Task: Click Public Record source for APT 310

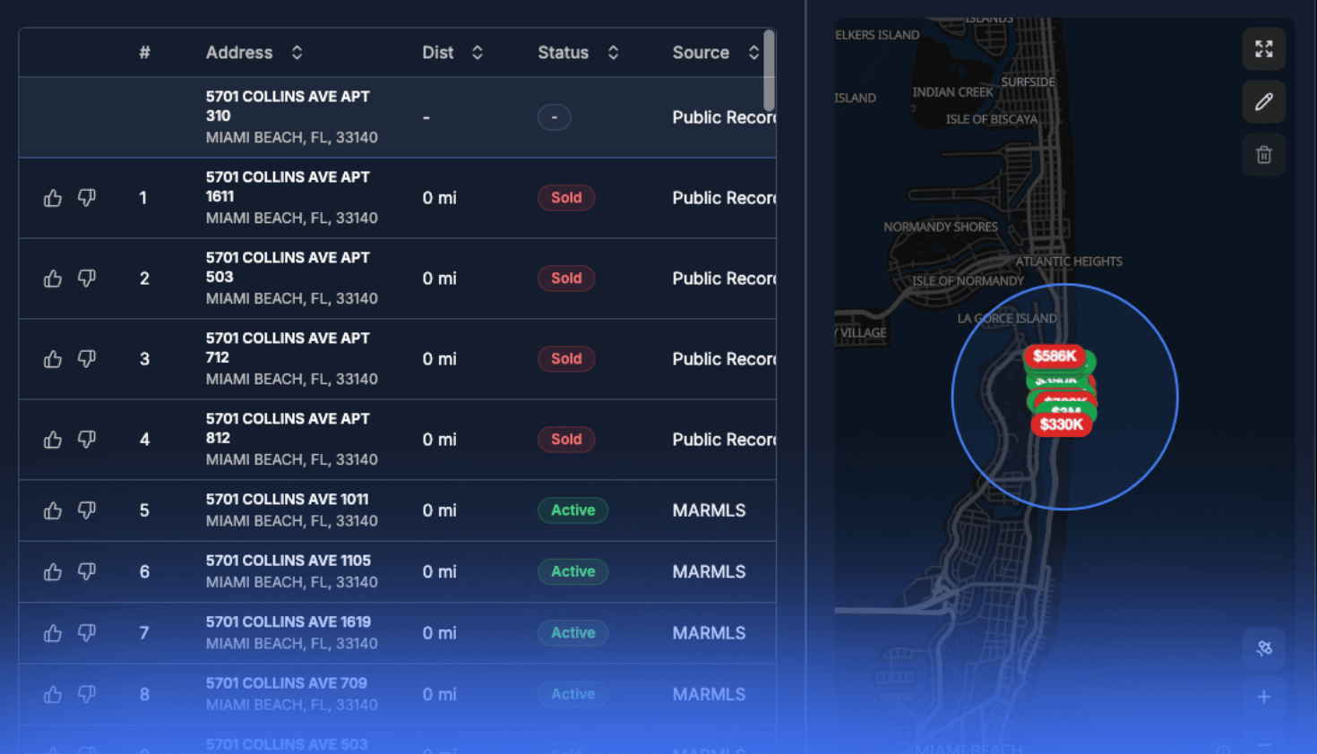Action: (x=724, y=117)
